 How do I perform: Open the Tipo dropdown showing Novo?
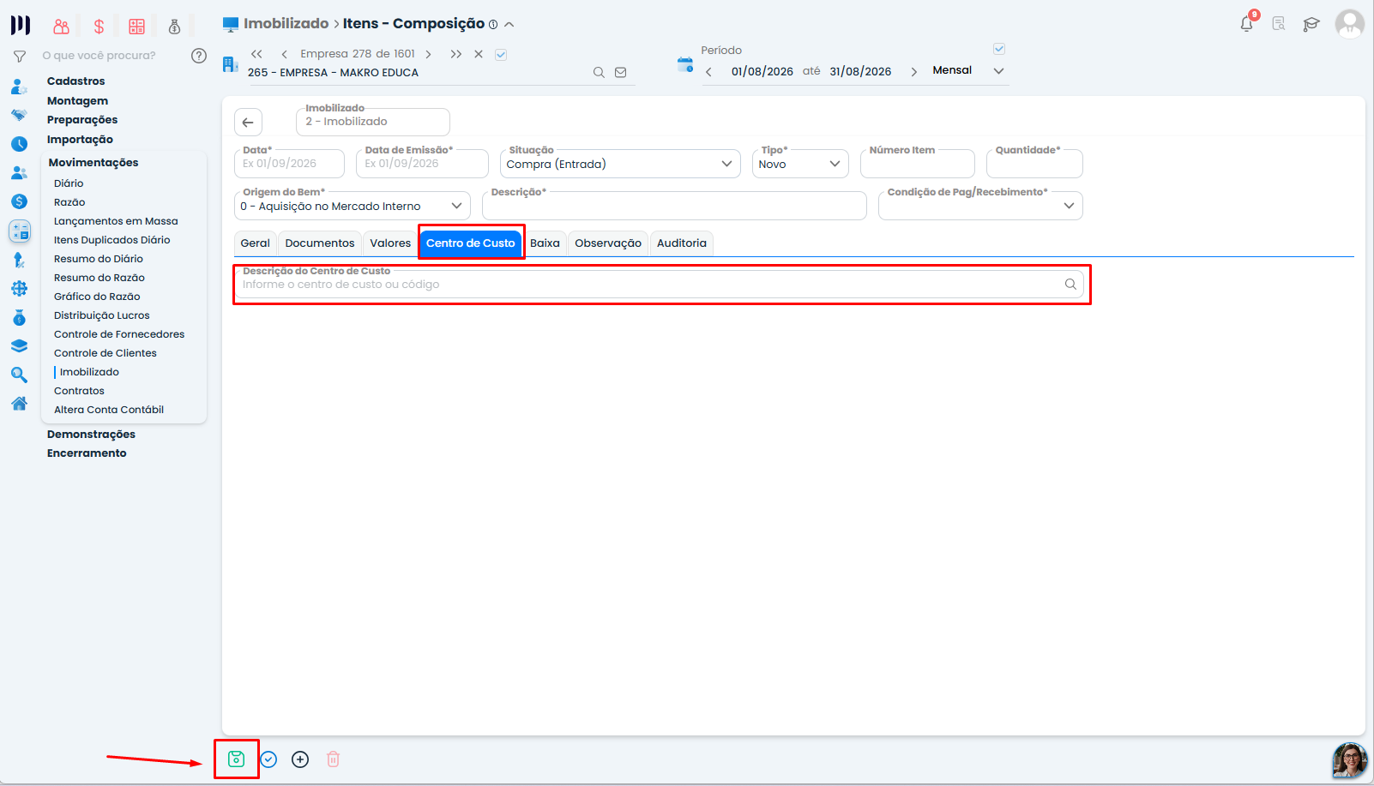(x=800, y=164)
